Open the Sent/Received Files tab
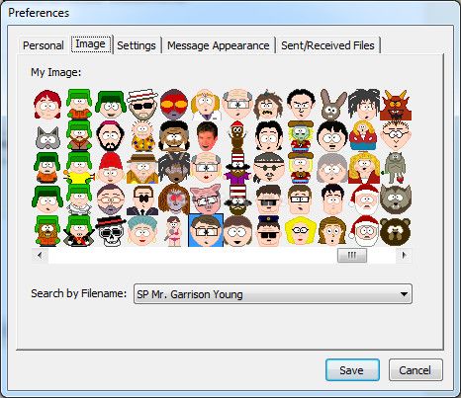 327,45
